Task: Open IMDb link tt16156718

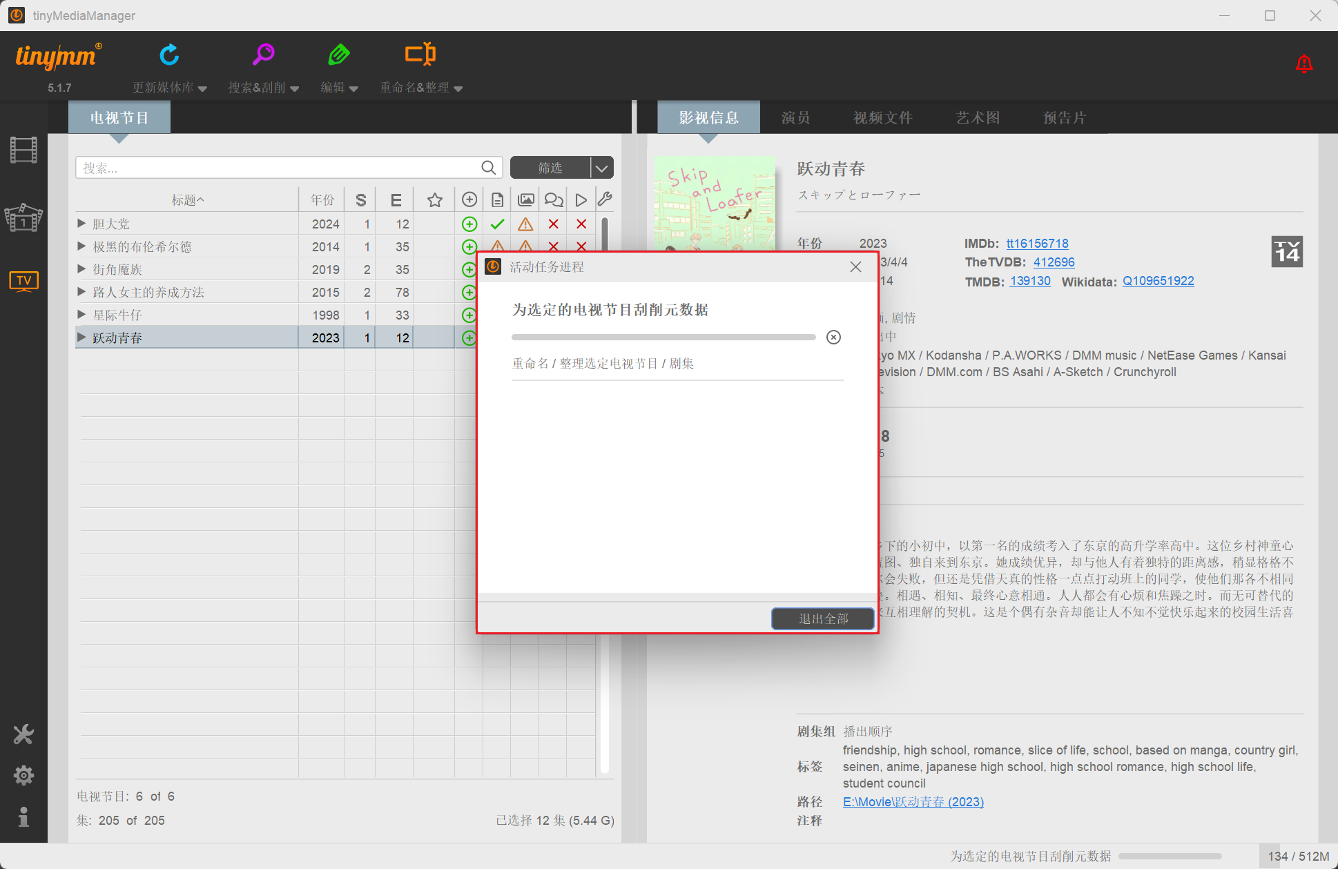Action: [x=1037, y=243]
